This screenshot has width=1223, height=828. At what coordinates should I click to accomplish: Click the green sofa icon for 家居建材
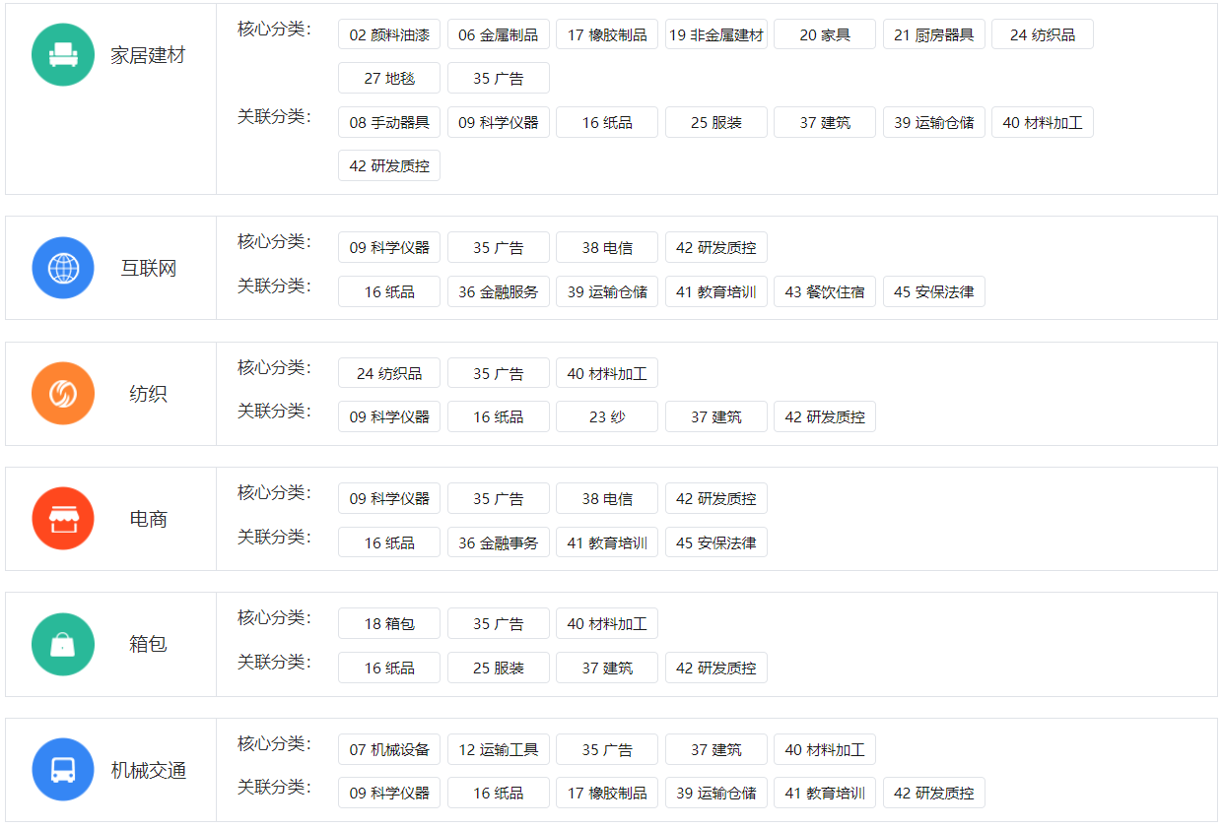63,55
